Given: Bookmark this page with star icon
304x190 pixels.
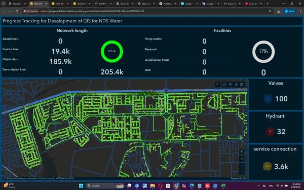Looking at the screenshot, I should coord(270,11).
